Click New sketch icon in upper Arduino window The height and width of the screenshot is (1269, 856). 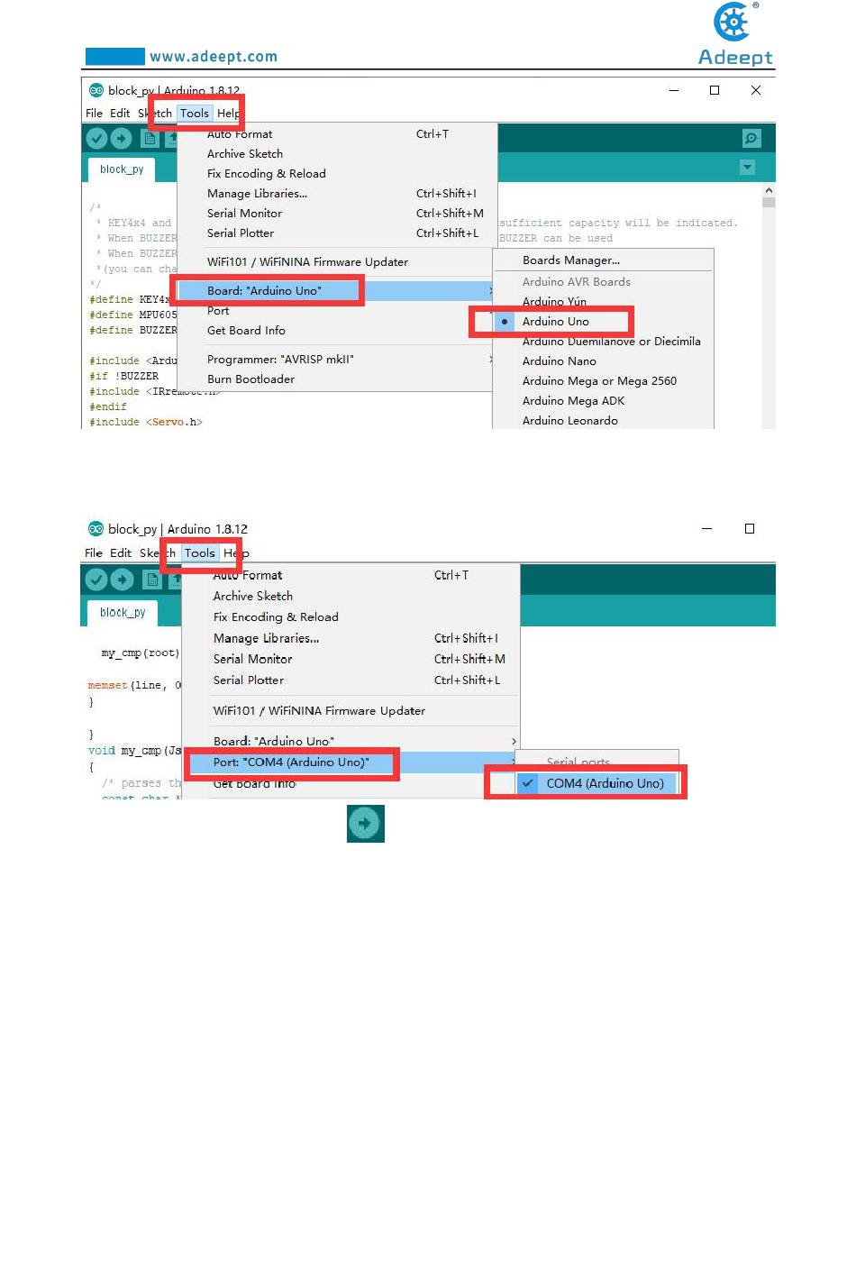point(150,138)
